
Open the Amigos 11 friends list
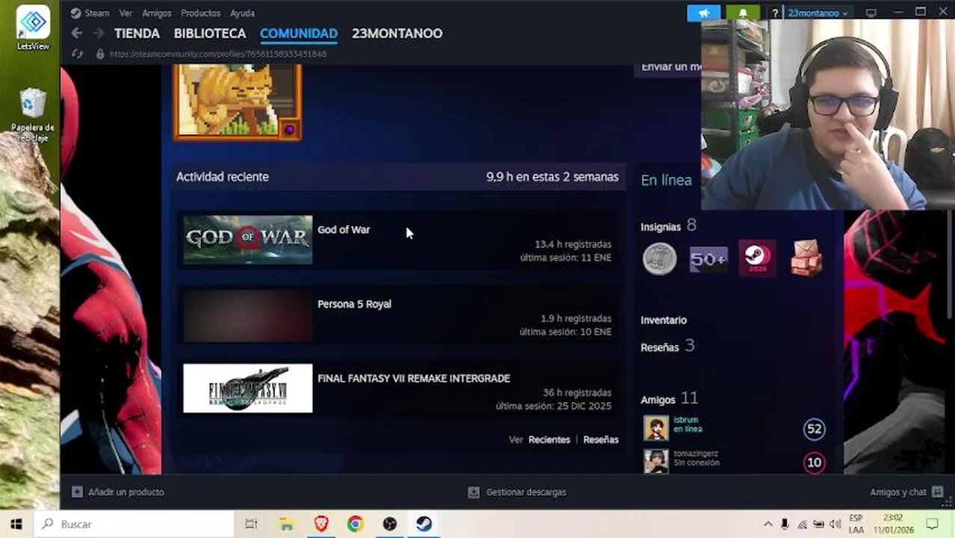pos(669,399)
